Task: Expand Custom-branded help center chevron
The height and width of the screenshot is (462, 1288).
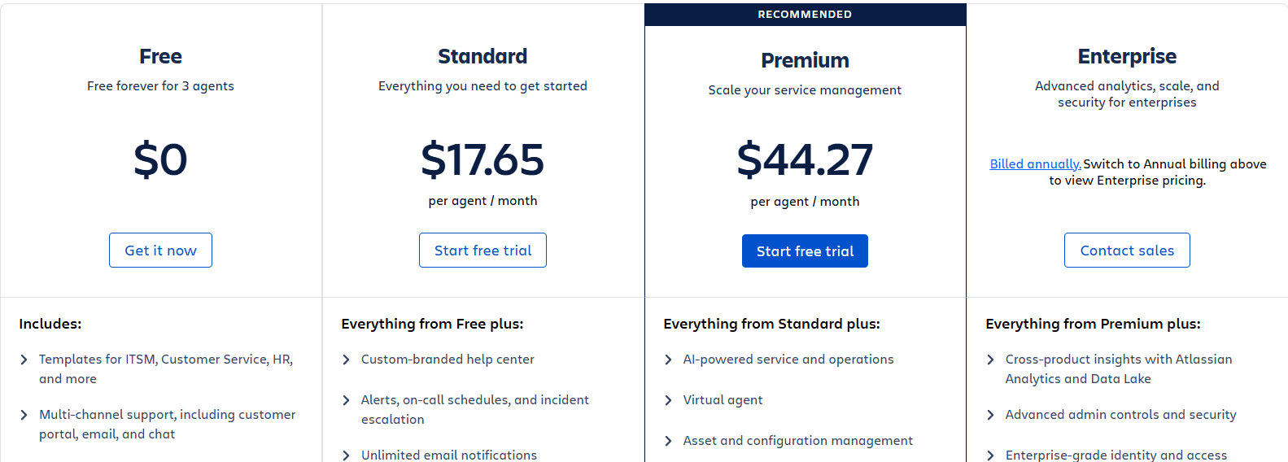Action: [x=346, y=360]
